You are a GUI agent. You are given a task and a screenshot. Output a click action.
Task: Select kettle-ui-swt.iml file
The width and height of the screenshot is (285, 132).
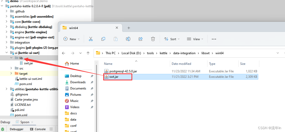[29, 79]
